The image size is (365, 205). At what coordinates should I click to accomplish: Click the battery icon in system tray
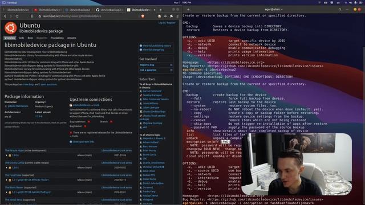[x=360, y=2]
